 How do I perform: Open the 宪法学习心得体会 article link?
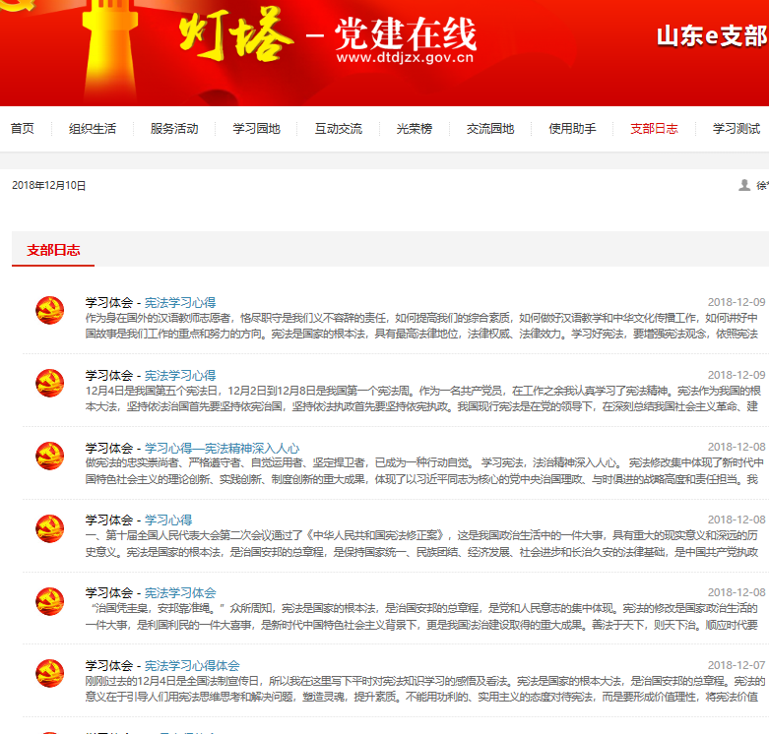click(192, 666)
